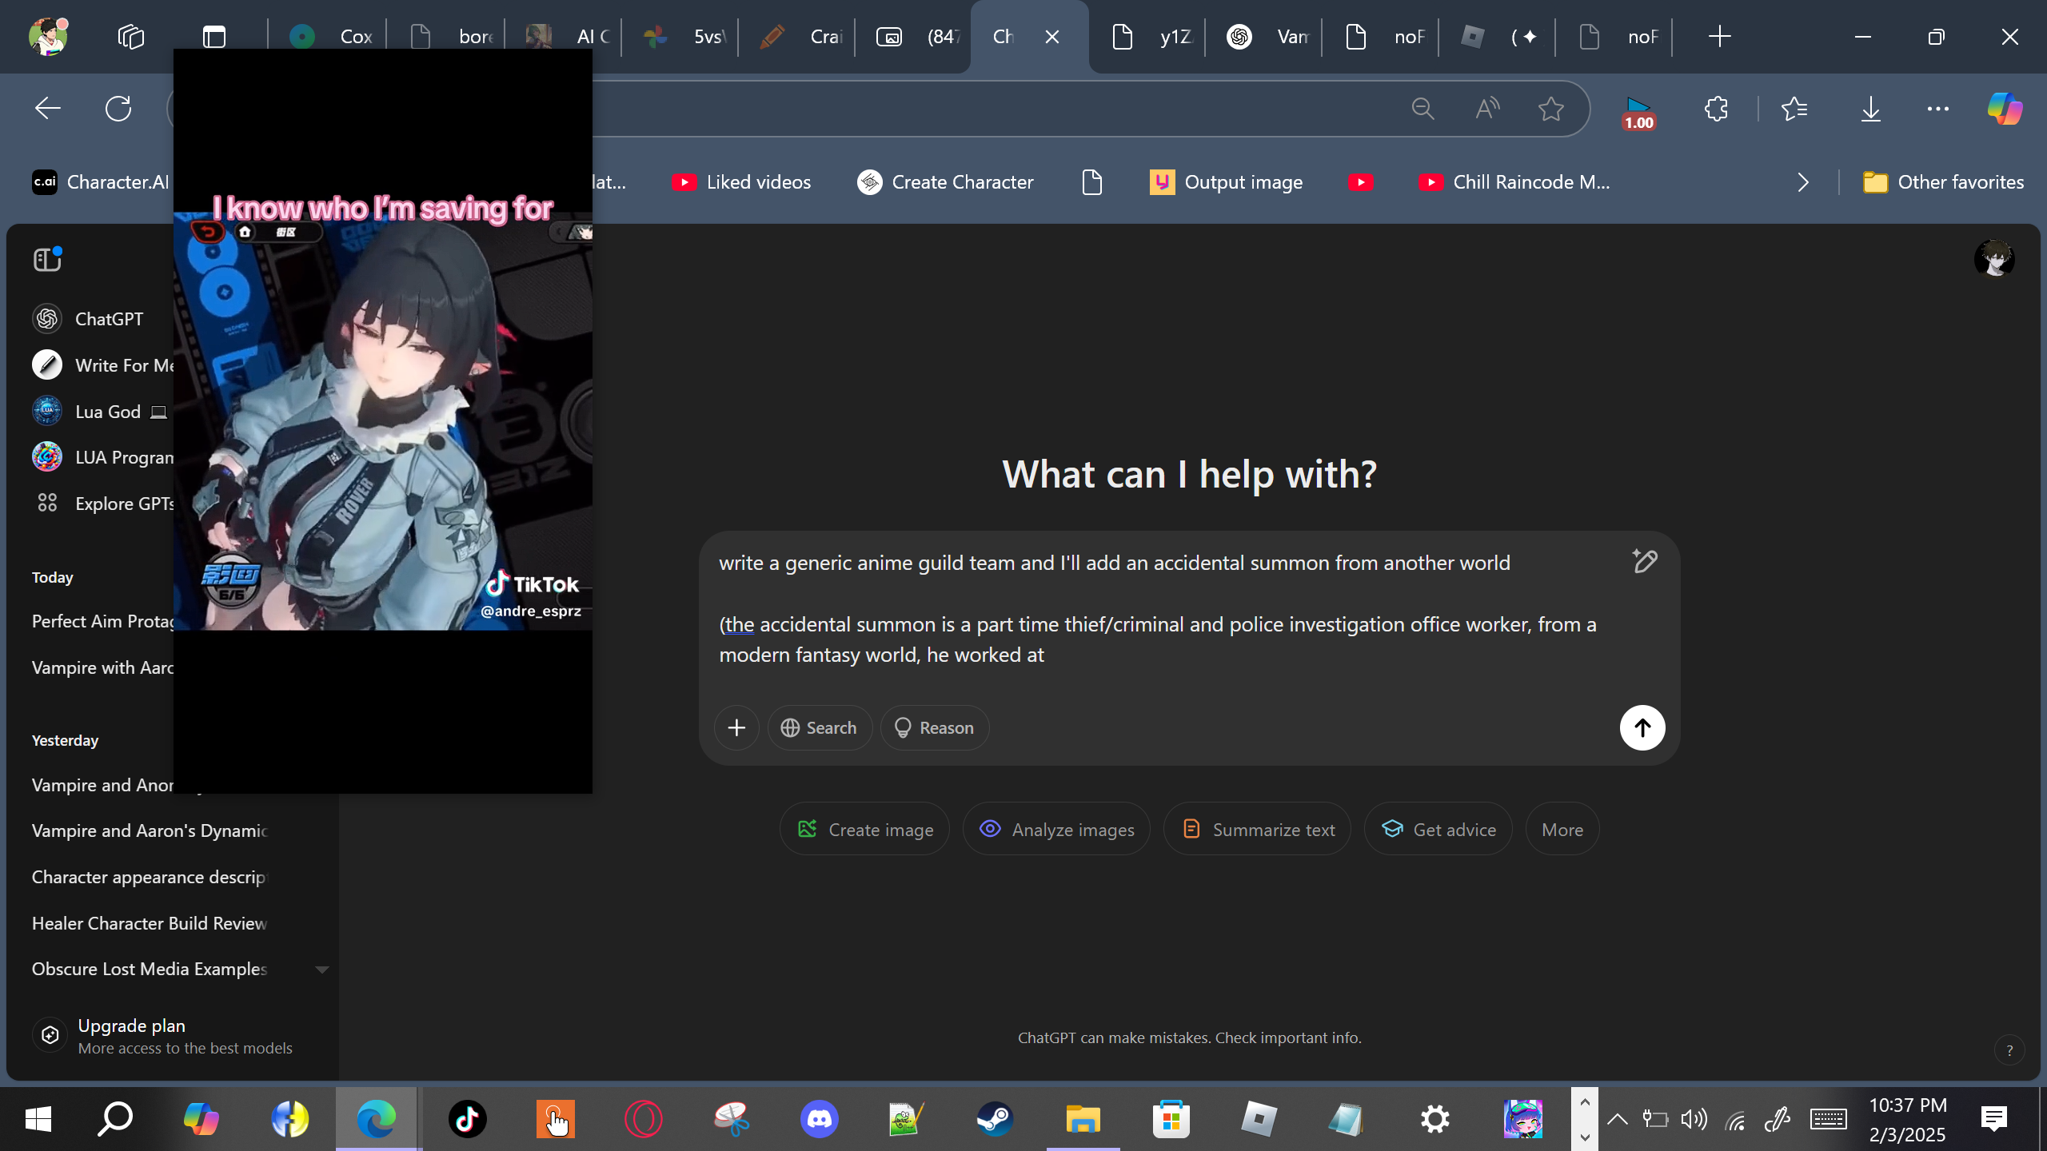Open the Other favorites folder
2047x1151 pixels.
pyautogui.click(x=1943, y=182)
